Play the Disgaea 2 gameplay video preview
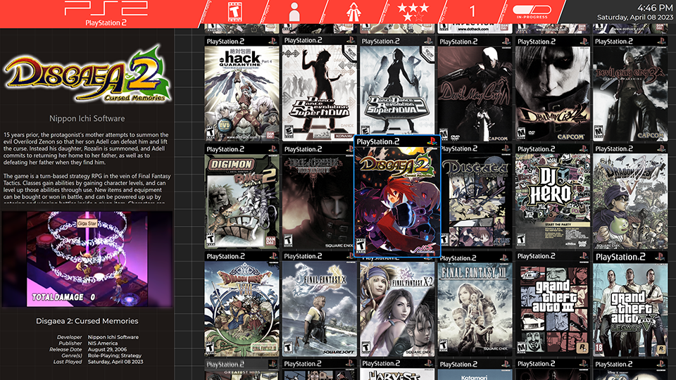Viewport: 676px width, 380px height. click(87, 258)
